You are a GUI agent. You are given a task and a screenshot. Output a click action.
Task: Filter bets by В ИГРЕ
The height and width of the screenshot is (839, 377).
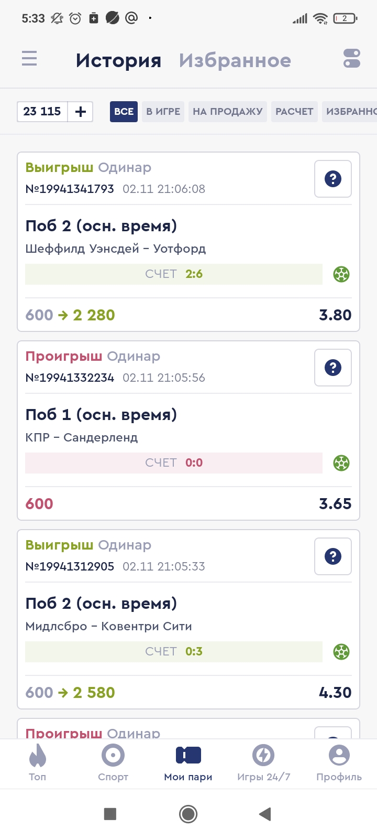[163, 112]
